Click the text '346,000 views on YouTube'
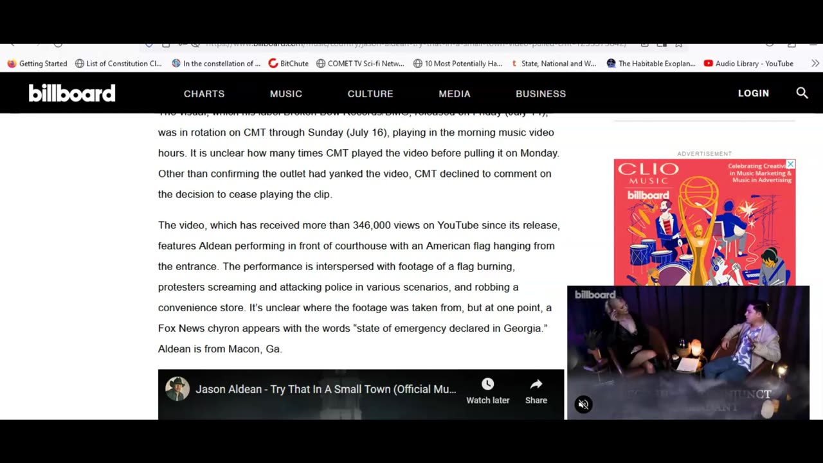This screenshot has width=823, height=463. point(415,225)
